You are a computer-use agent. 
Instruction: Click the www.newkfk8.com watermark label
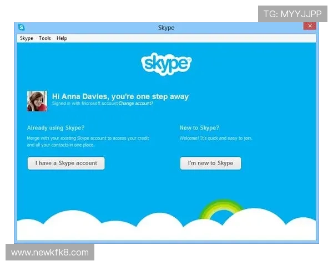tap(51, 253)
